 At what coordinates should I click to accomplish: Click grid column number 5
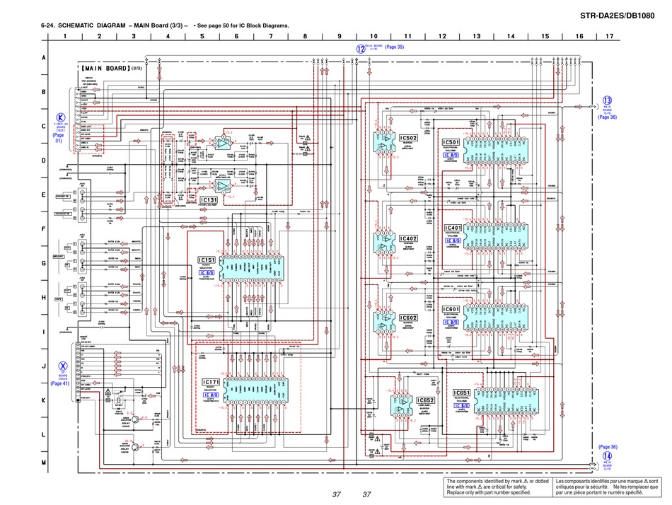(x=202, y=36)
